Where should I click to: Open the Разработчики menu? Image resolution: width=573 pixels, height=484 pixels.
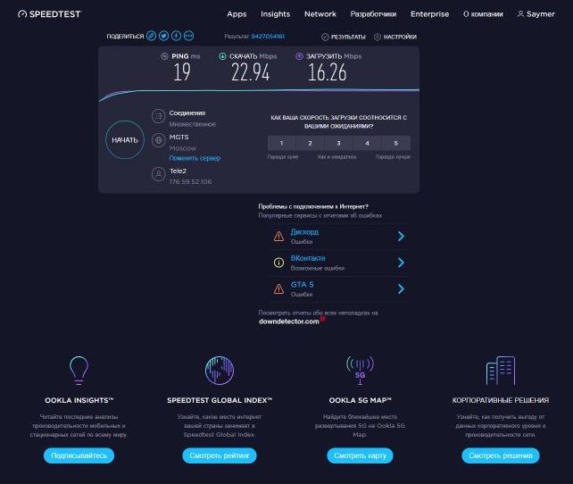tap(373, 14)
